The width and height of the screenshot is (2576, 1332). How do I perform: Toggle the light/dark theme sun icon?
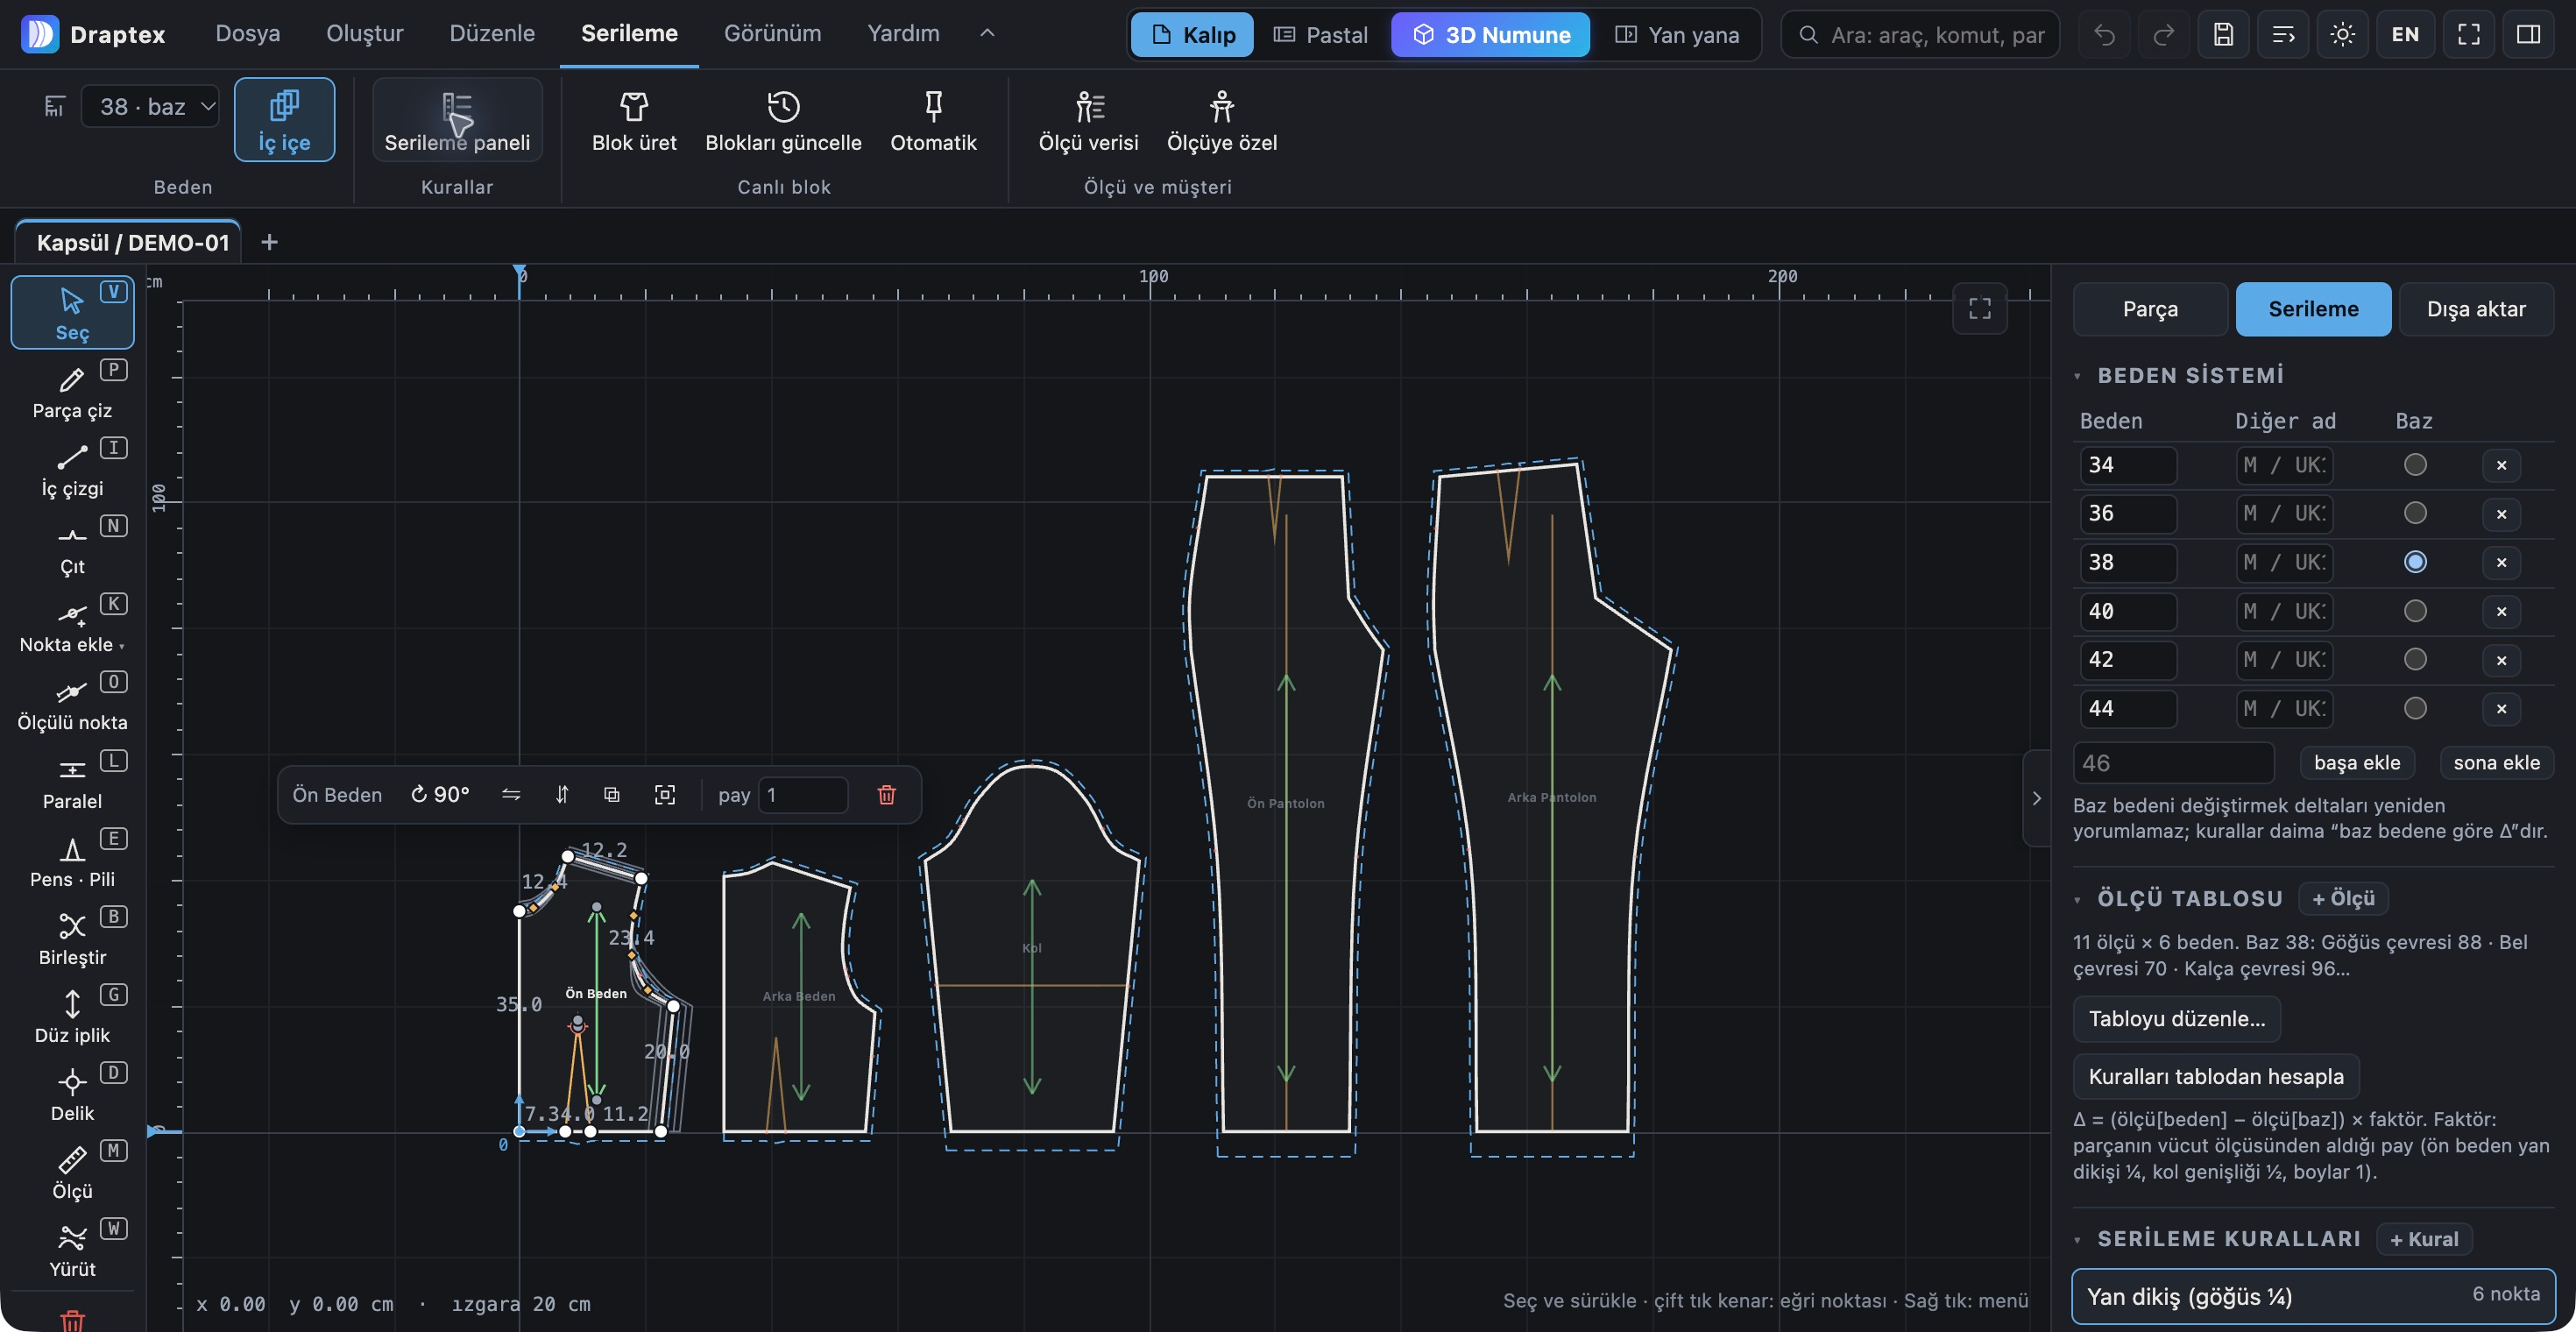(x=2342, y=35)
